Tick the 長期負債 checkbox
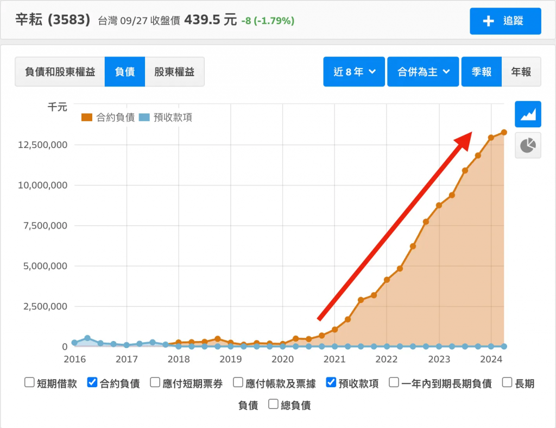 click(507, 383)
